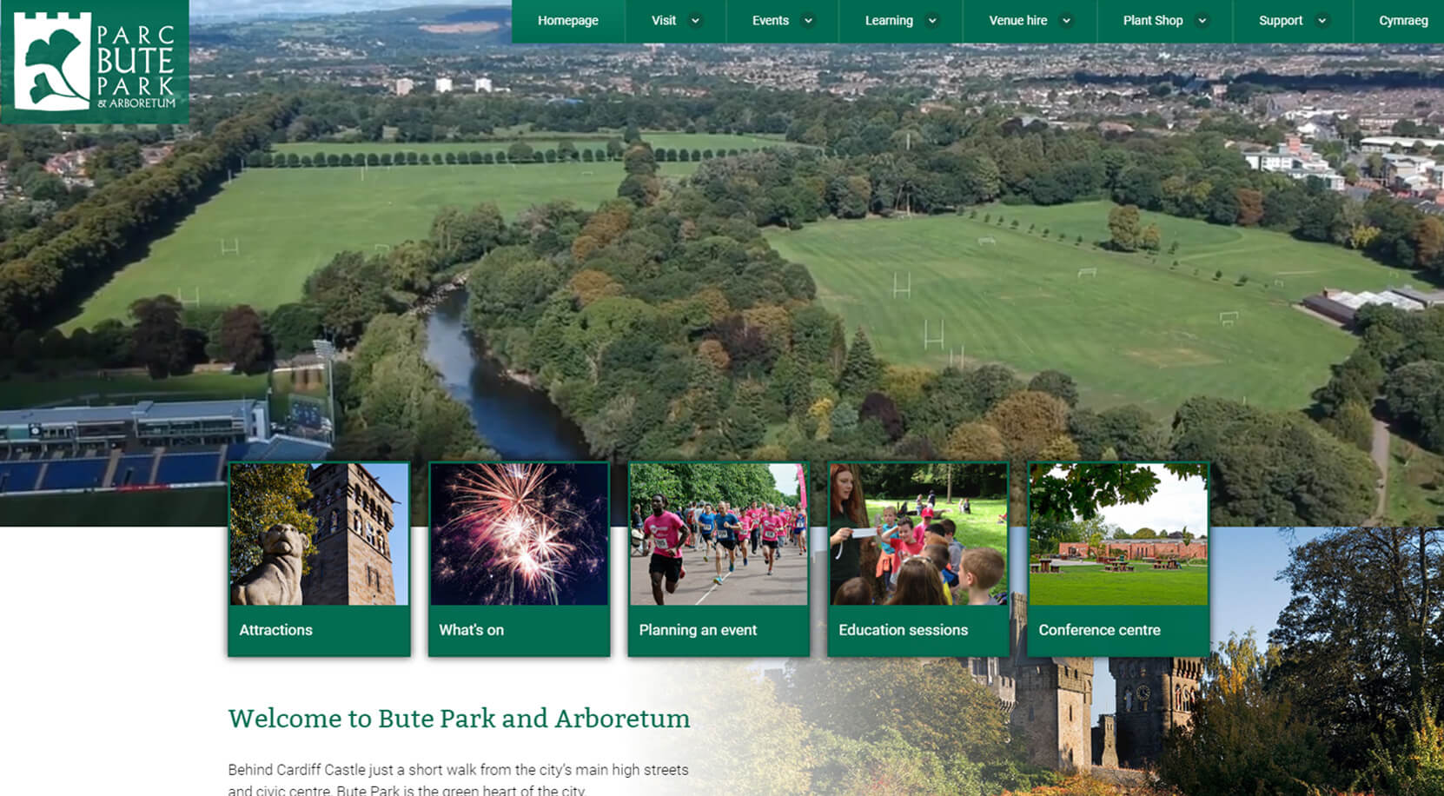
Task: Expand the Visit dropdown chevron
Action: tap(695, 21)
